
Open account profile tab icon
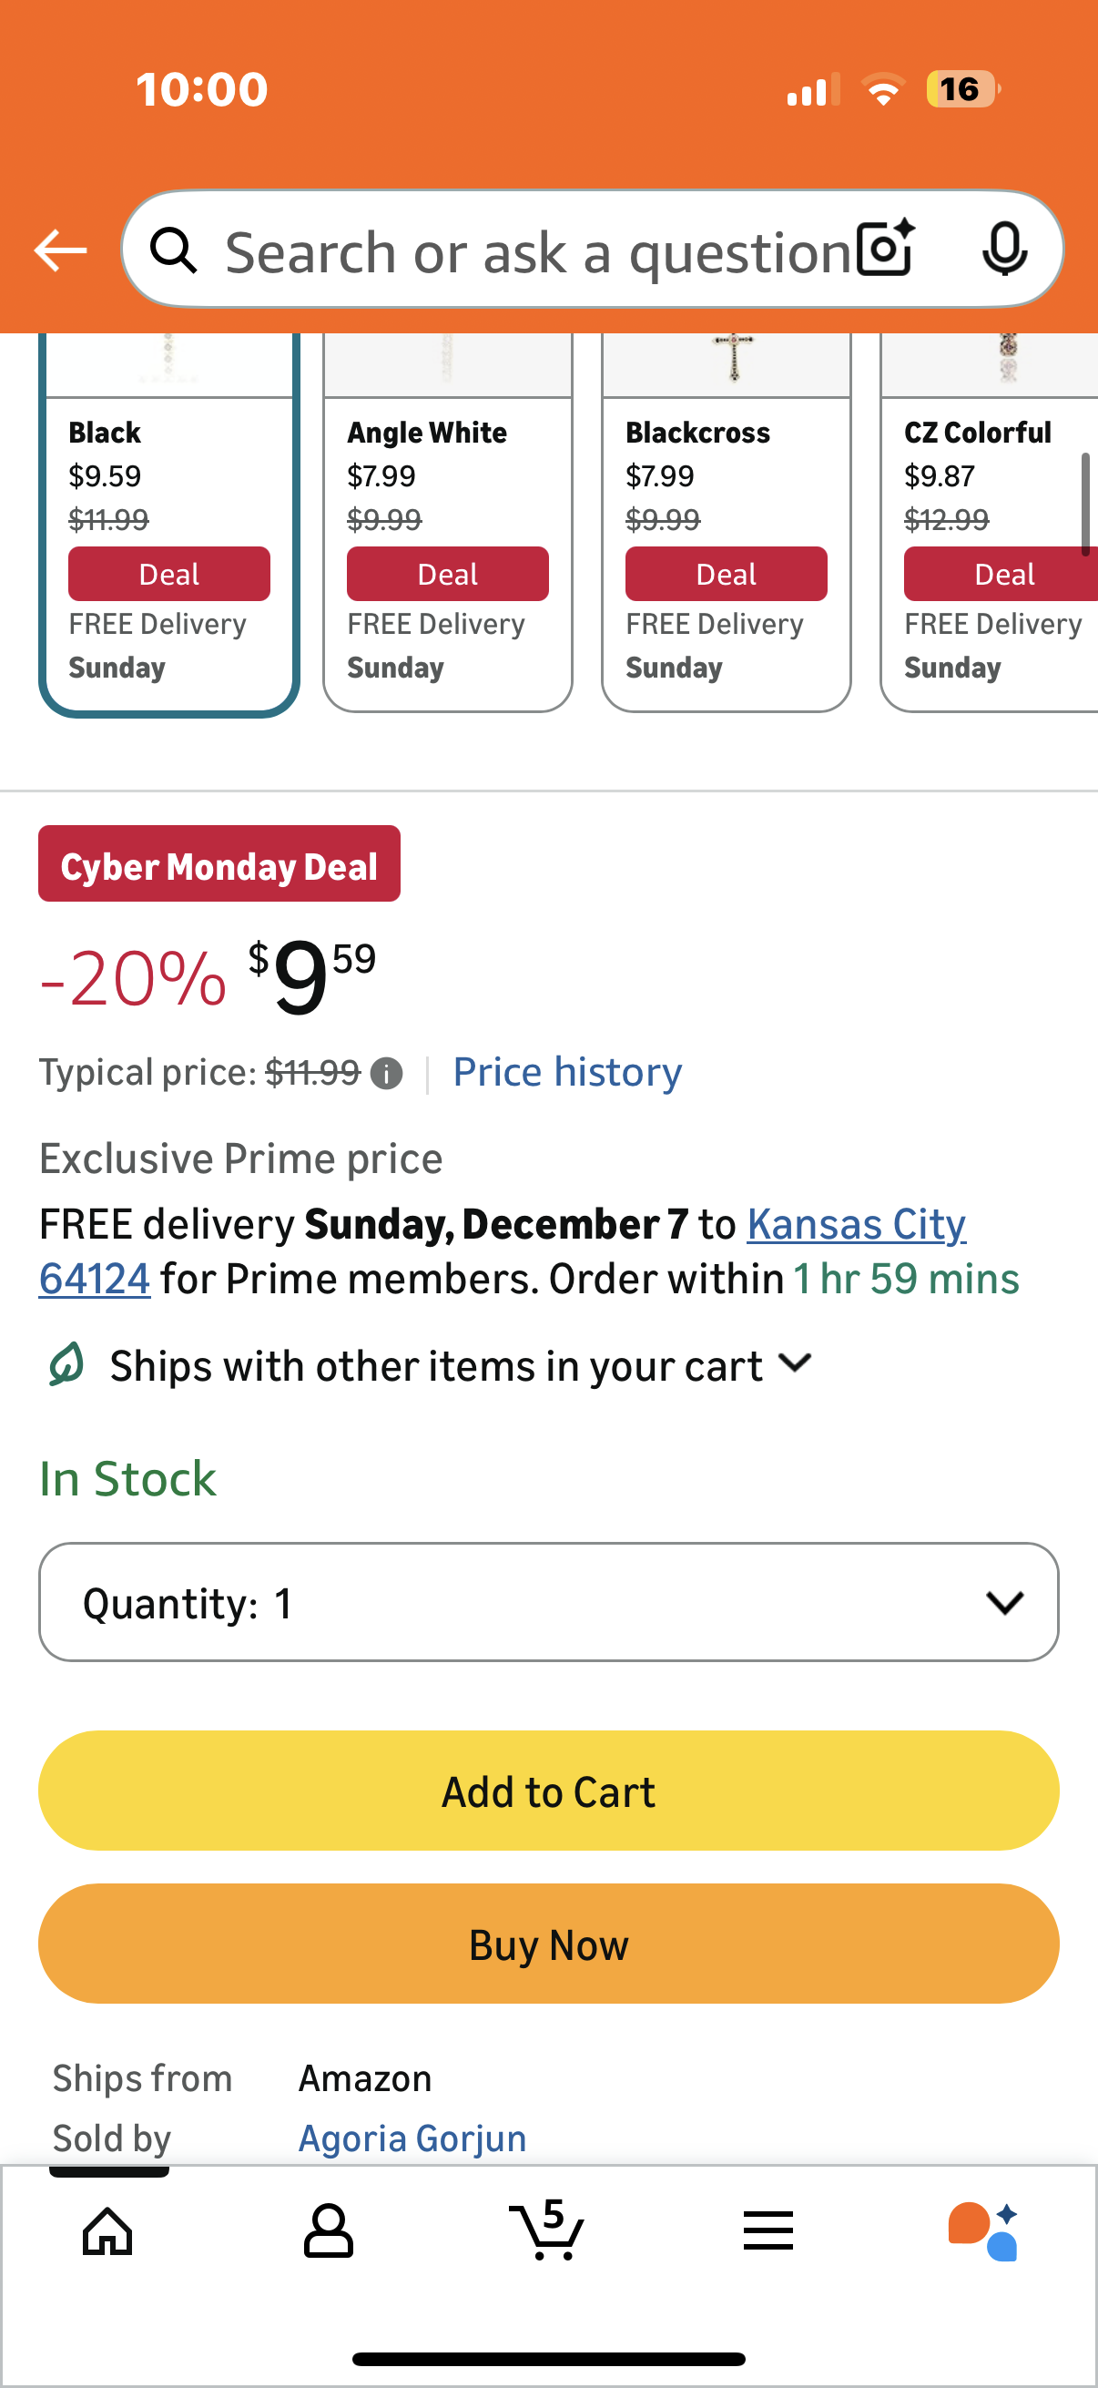(328, 2231)
